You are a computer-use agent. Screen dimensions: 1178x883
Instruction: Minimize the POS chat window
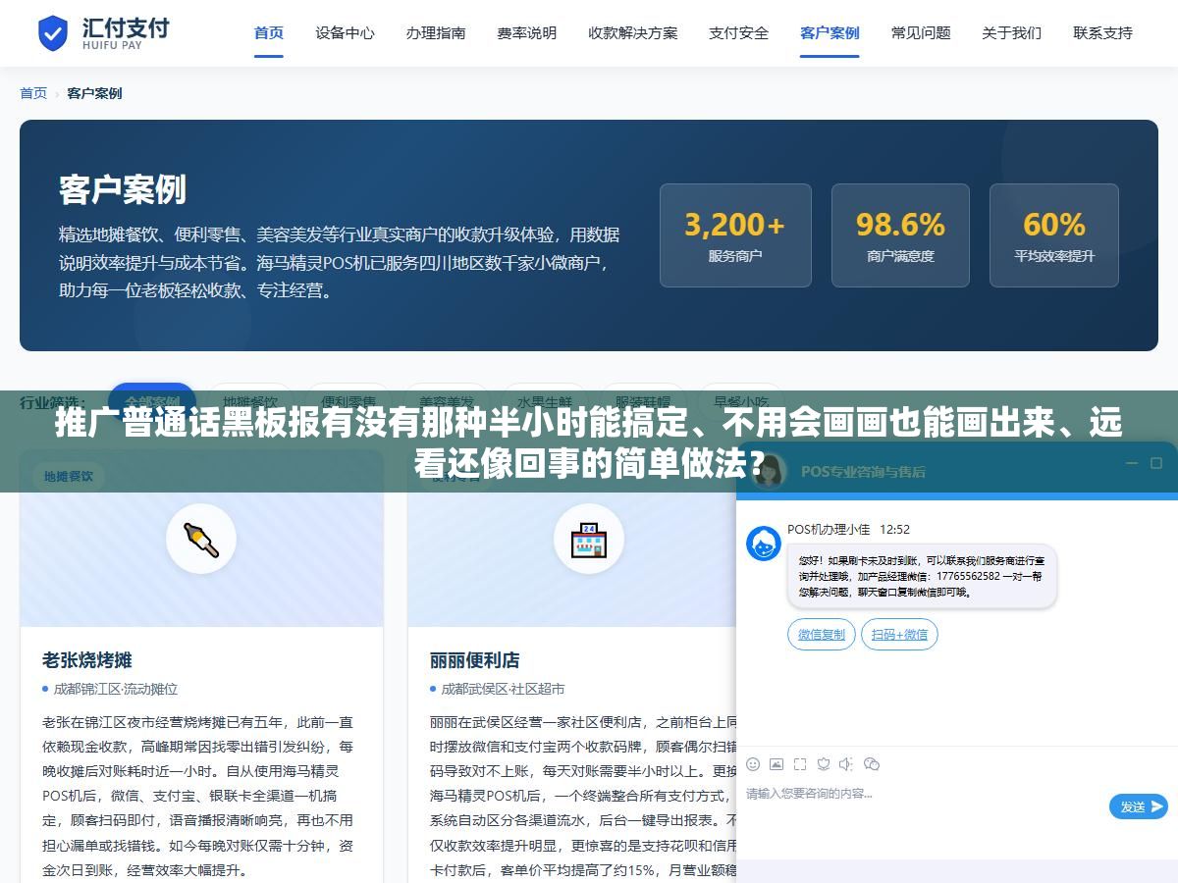click(1131, 463)
